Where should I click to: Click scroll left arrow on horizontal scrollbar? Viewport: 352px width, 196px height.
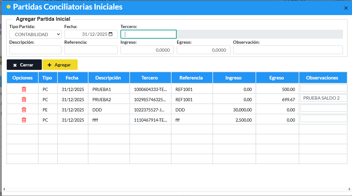[4, 189]
